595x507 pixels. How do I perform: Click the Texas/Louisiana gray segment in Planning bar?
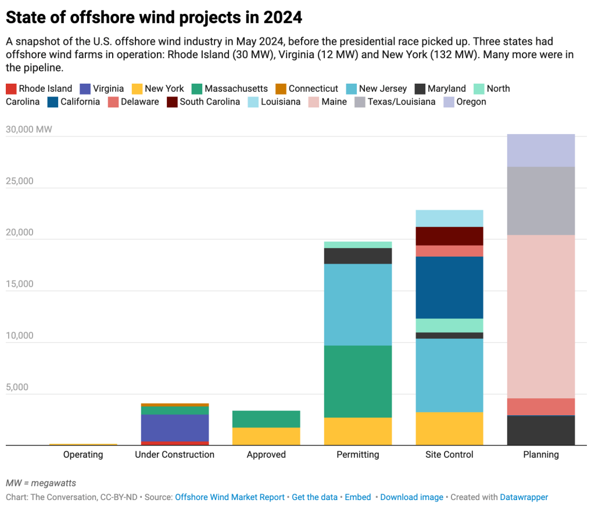pos(541,201)
